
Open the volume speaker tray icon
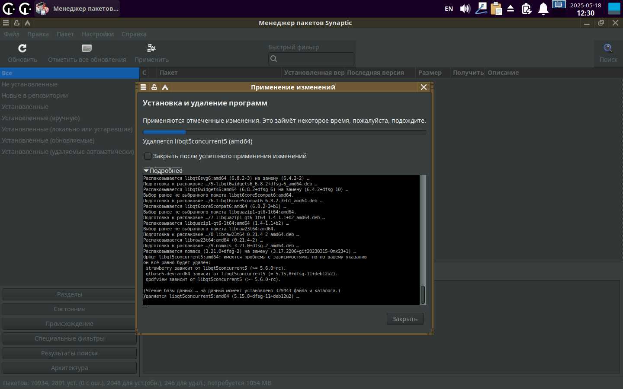point(465,9)
